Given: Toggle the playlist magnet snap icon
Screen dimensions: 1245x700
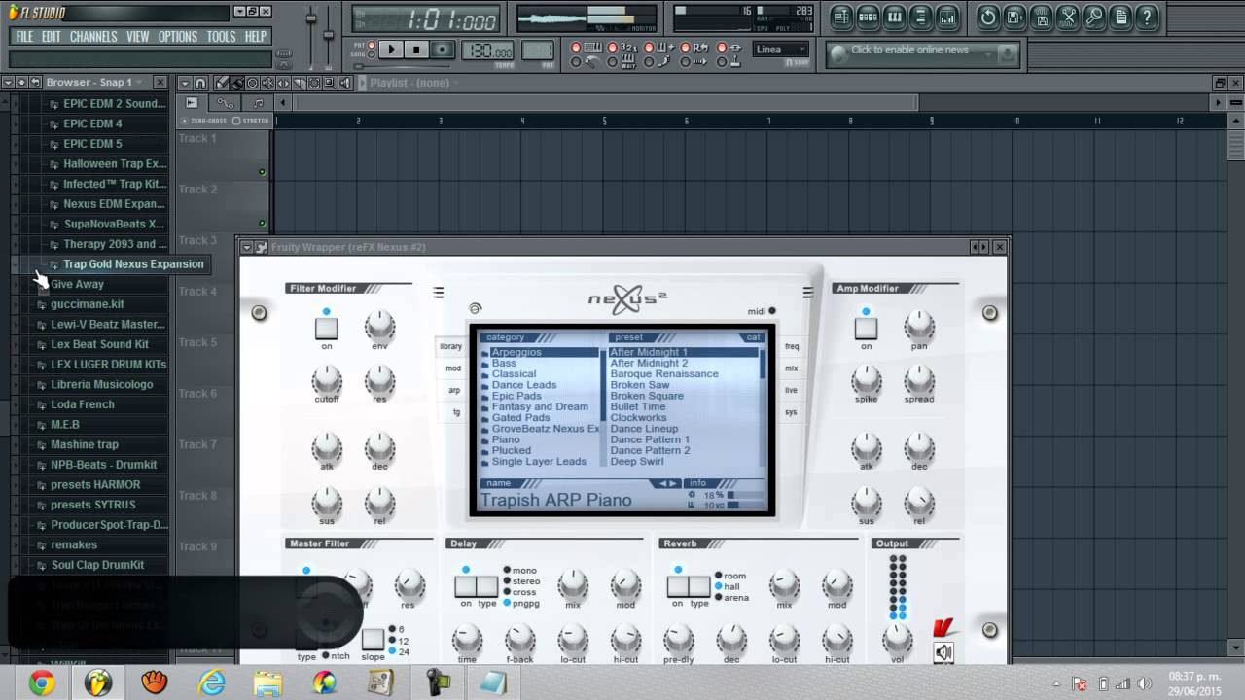Looking at the screenshot, I should (x=200, y=83).
